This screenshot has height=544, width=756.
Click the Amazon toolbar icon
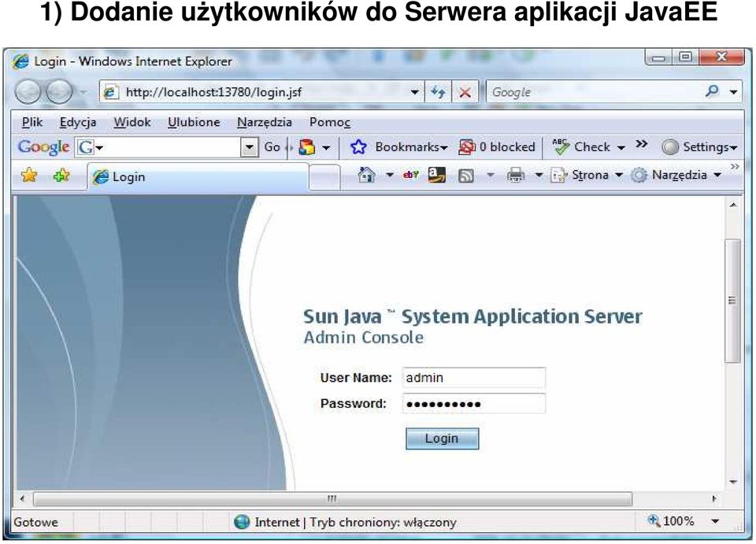(x=437, y=175)
